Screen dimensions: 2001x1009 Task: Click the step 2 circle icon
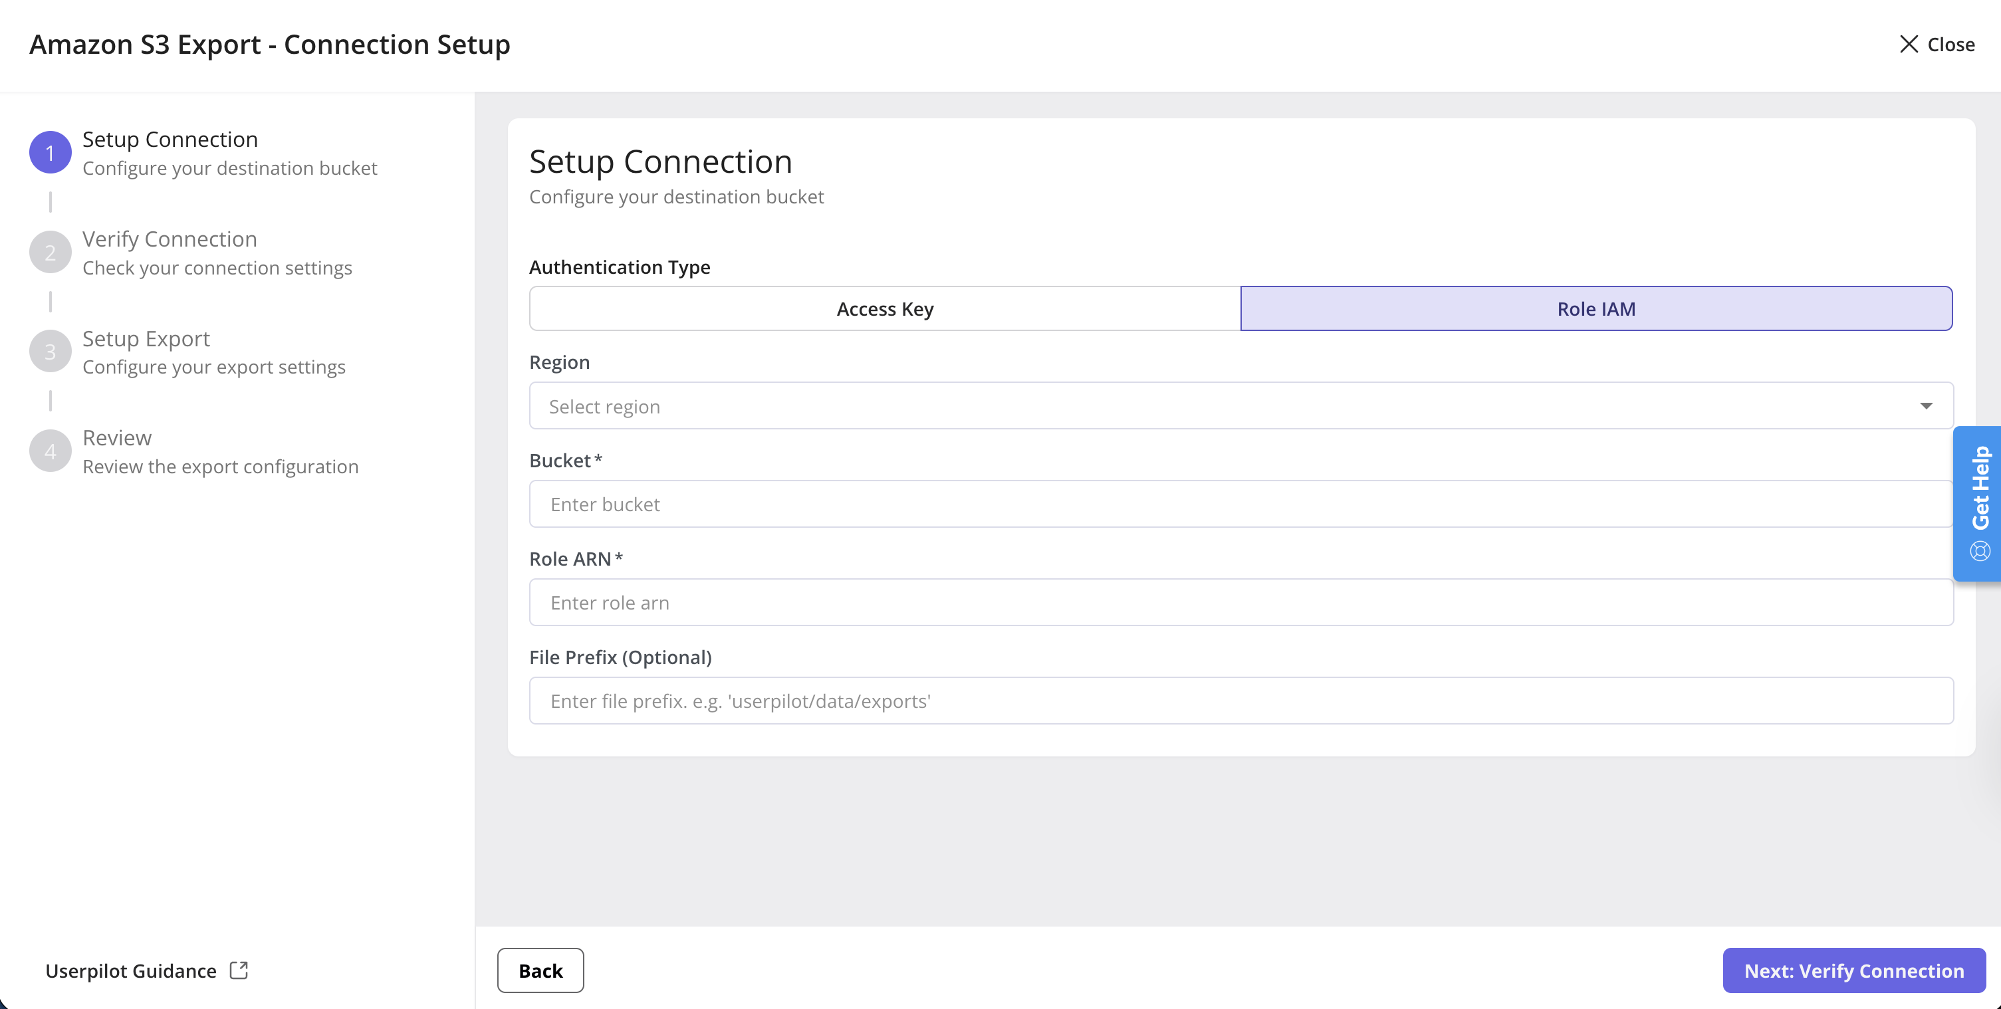pyautogui.click(x=51, y=253)
